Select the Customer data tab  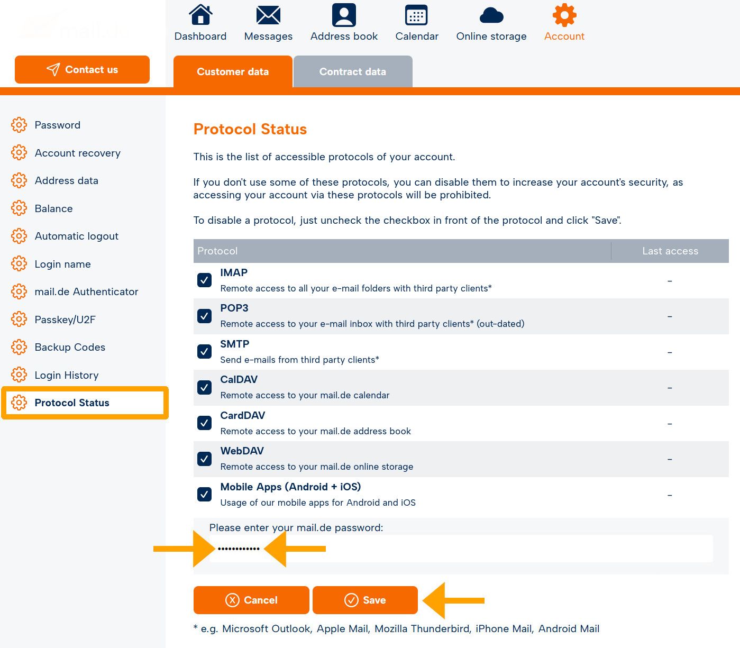click(x=233, y=71)
